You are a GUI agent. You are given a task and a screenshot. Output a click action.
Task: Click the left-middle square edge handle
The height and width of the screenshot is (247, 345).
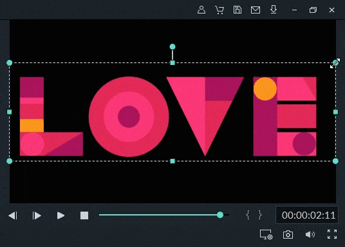[10, 112]
